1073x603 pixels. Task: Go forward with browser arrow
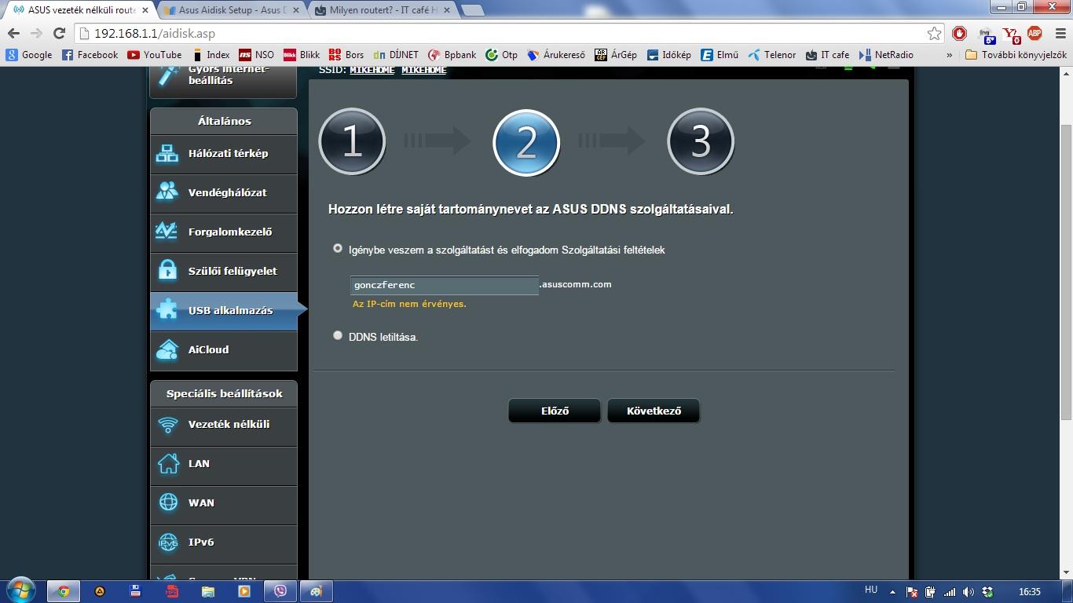point(36,34)
